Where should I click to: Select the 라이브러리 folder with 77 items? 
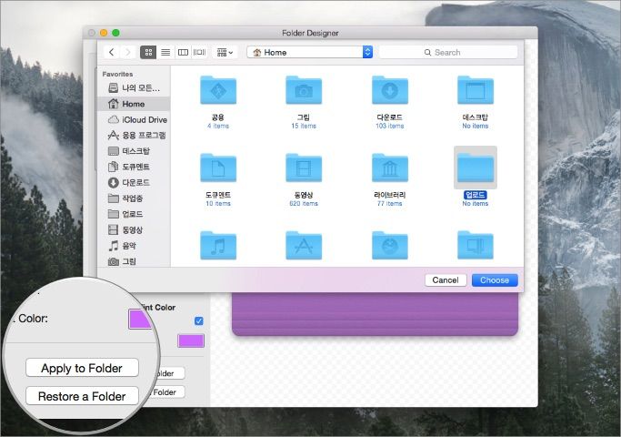pos(390,168)
